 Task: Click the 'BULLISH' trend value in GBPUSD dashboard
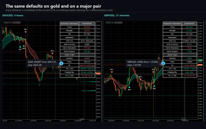[189, 27]
